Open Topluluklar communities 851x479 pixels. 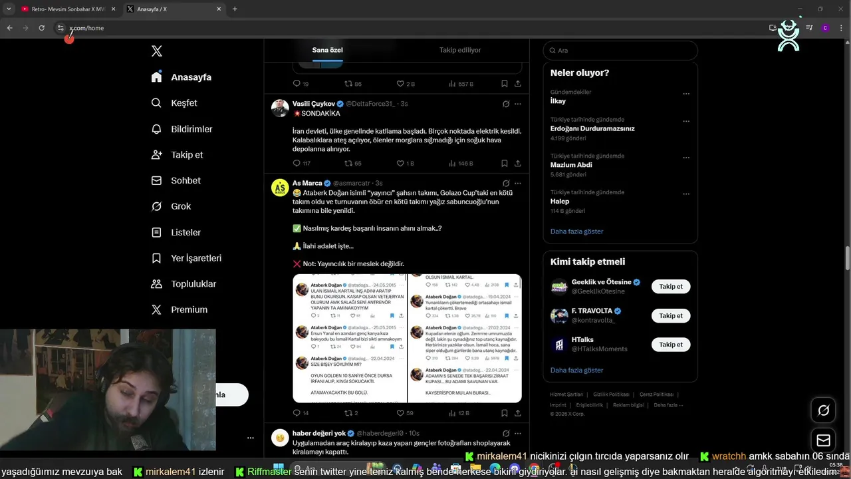click(x=183, y=284)
